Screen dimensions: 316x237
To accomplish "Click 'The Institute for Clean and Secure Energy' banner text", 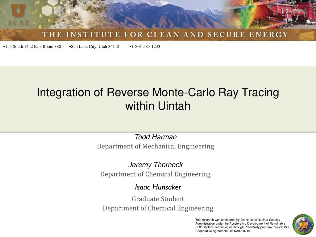I will (165, 35).
